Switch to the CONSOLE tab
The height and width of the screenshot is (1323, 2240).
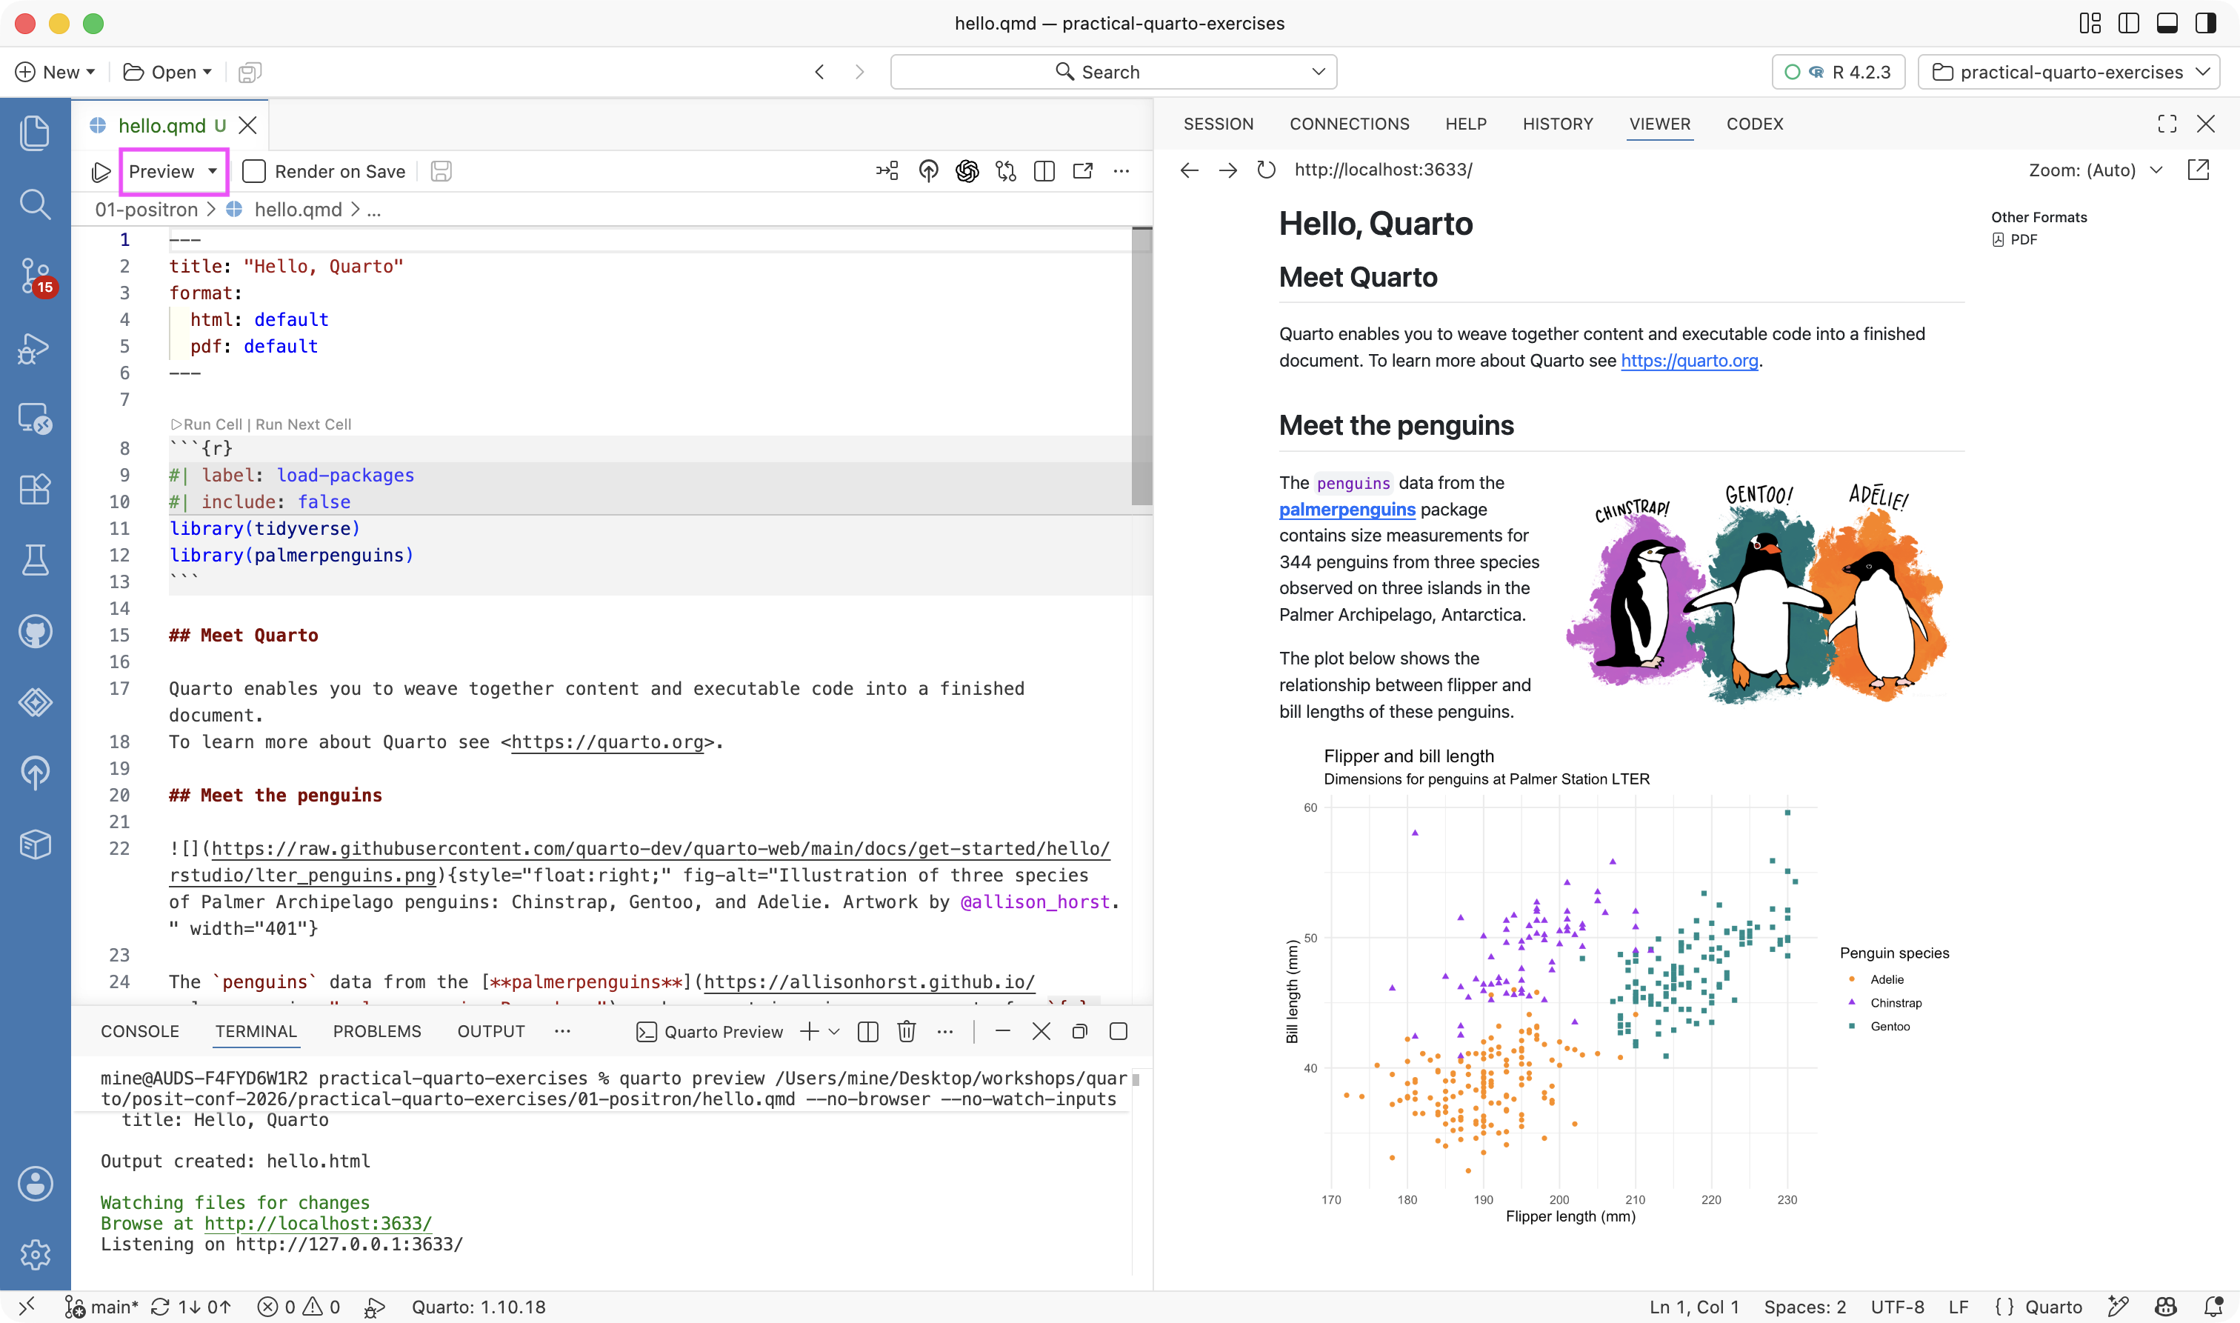click(x=140, y=1031)
